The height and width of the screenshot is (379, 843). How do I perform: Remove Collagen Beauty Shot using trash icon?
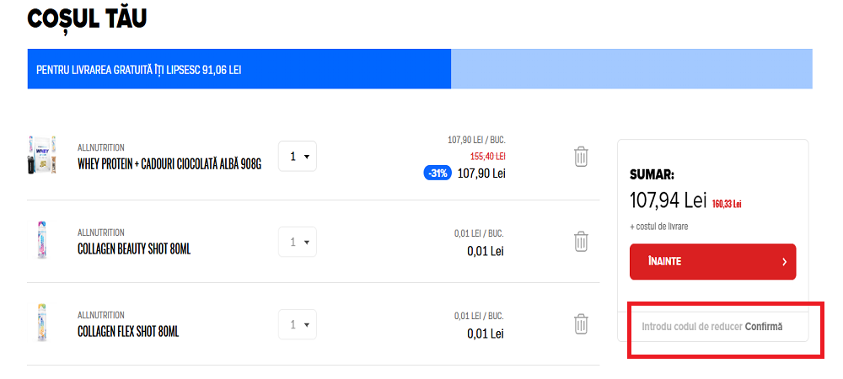click(x=581, y=242)
